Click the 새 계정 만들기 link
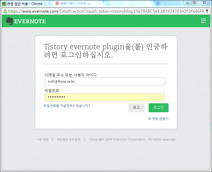Viewport: 212px width, 172px height. coord(158,119)
